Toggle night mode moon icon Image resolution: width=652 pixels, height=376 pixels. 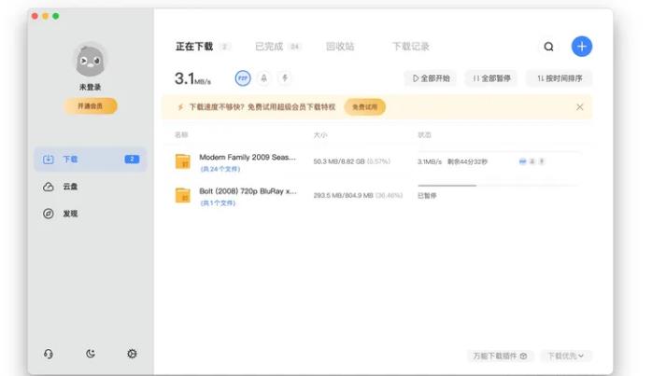91,354
